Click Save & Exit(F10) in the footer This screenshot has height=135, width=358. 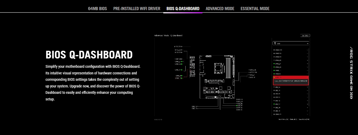pos(304,119)
